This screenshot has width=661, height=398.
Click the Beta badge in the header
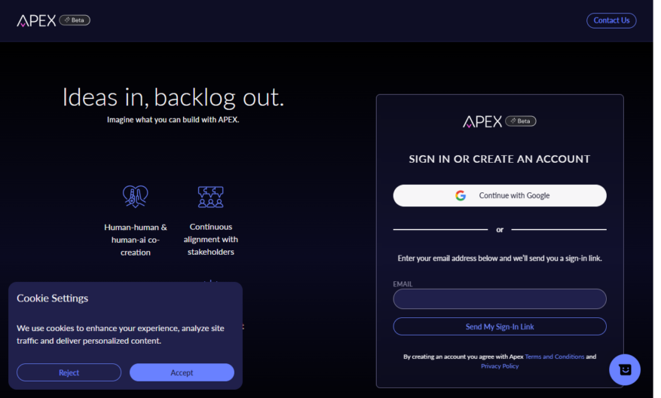[x=75, y=20]
